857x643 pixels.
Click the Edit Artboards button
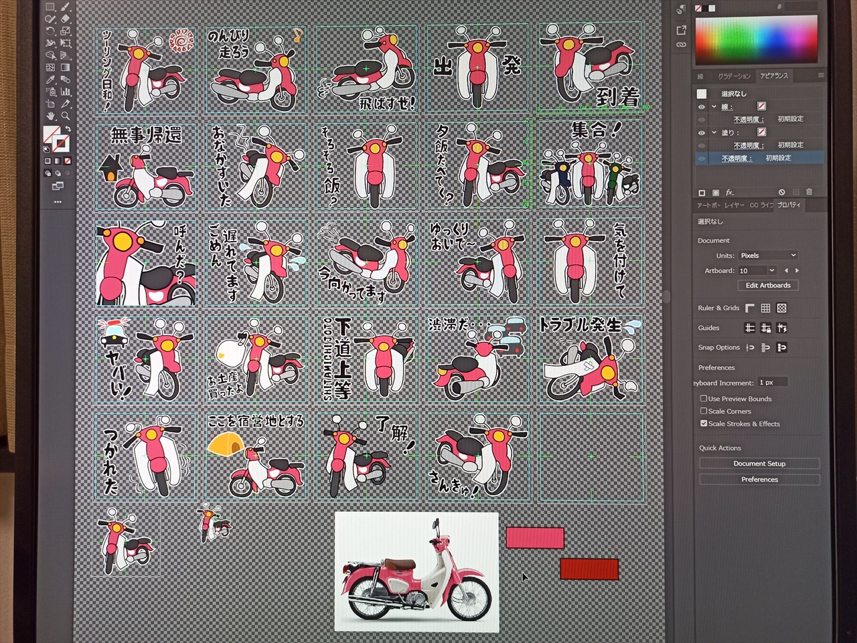point(768,285)
